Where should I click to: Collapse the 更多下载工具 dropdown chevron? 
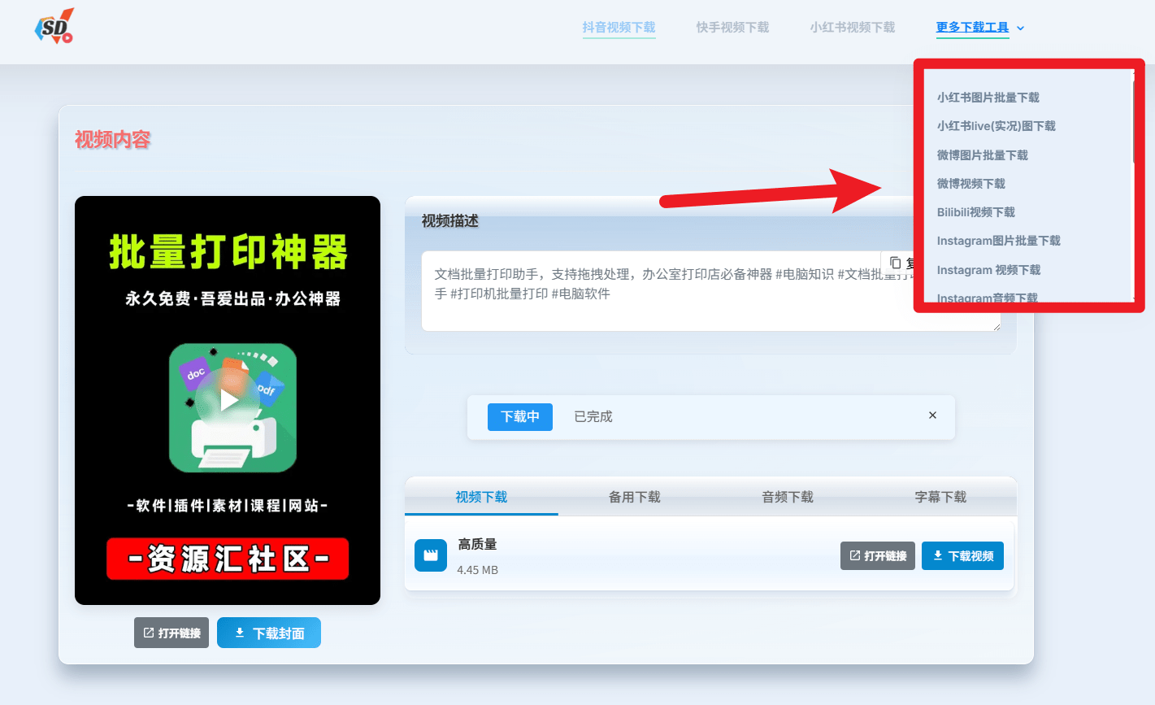pyautogui.click(x=1021, y=28)
